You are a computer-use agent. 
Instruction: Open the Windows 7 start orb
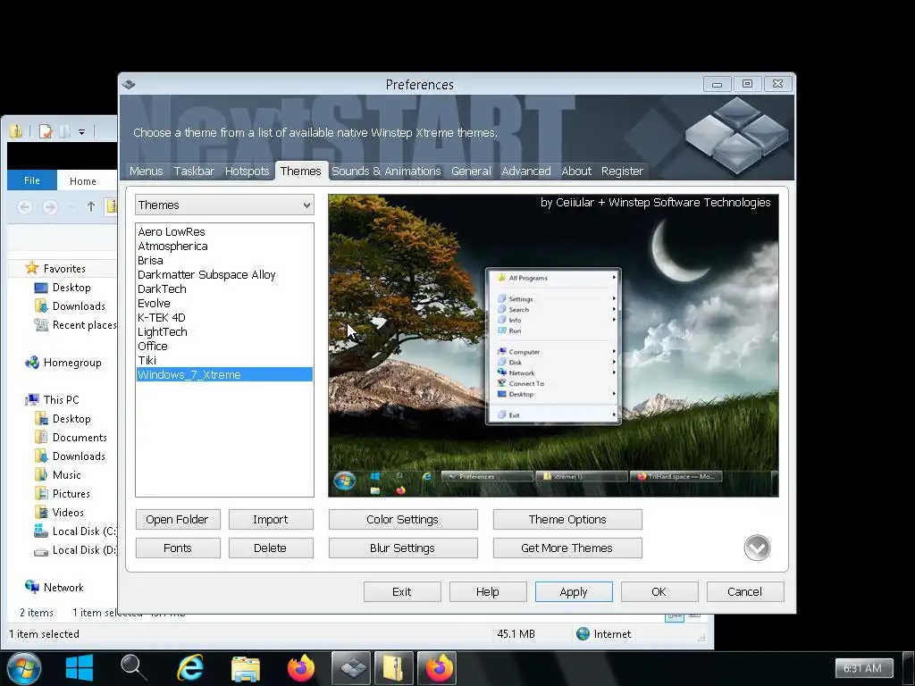(x=24, y=668)
